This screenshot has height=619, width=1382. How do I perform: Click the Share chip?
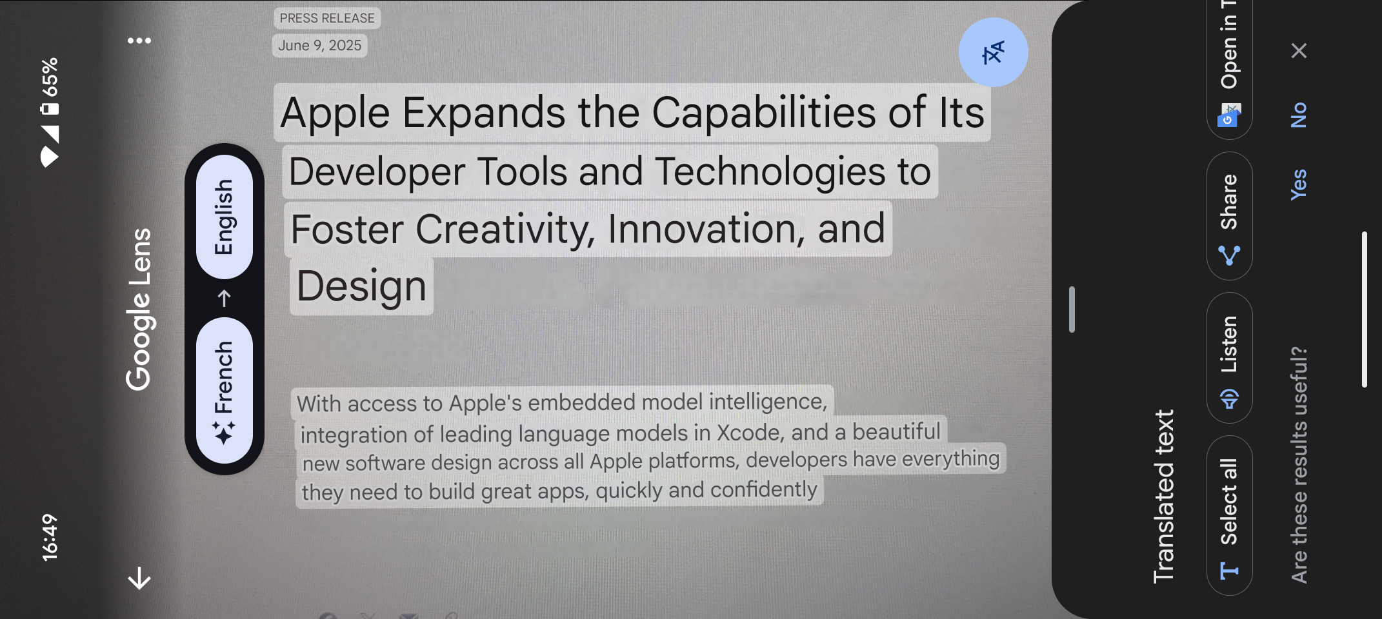(1230, 217)
